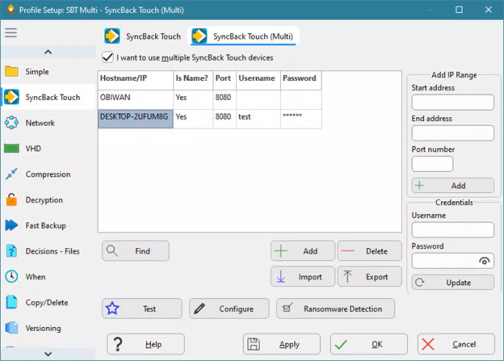This screenshot has height=361, width=504.
Task: Click the Update credentials button
Action: [453, 282]
